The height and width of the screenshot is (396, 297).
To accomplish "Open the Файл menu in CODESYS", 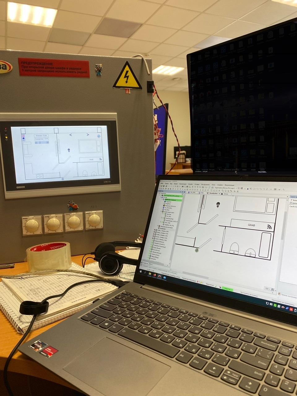I will tap(162, 183).
